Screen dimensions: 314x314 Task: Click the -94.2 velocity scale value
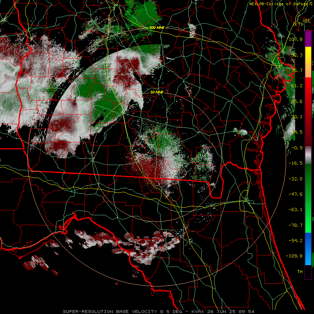click(x=296, y=241)
